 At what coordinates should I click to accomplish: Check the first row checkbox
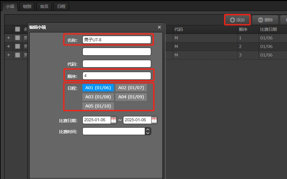18,38
